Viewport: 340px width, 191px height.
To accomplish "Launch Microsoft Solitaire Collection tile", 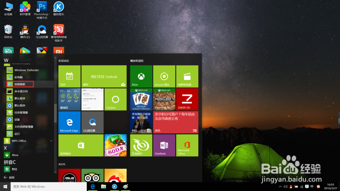I will tap(141, 99).
